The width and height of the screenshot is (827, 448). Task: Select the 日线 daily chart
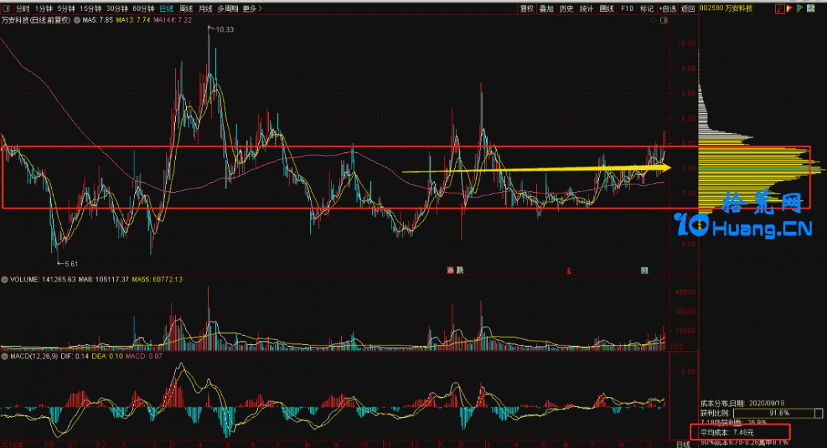166,9
